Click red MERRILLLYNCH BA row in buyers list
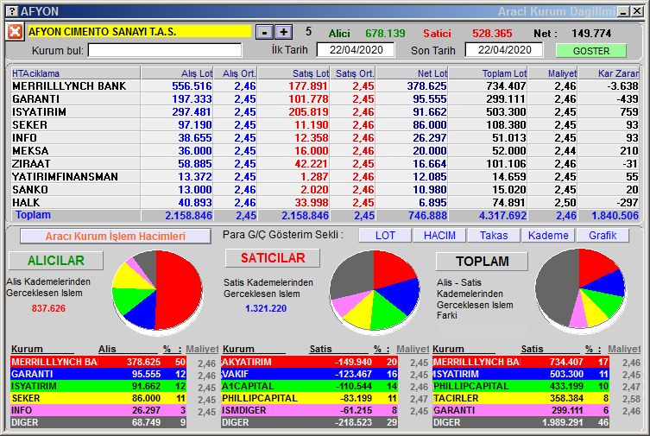 tap(98, 362)
